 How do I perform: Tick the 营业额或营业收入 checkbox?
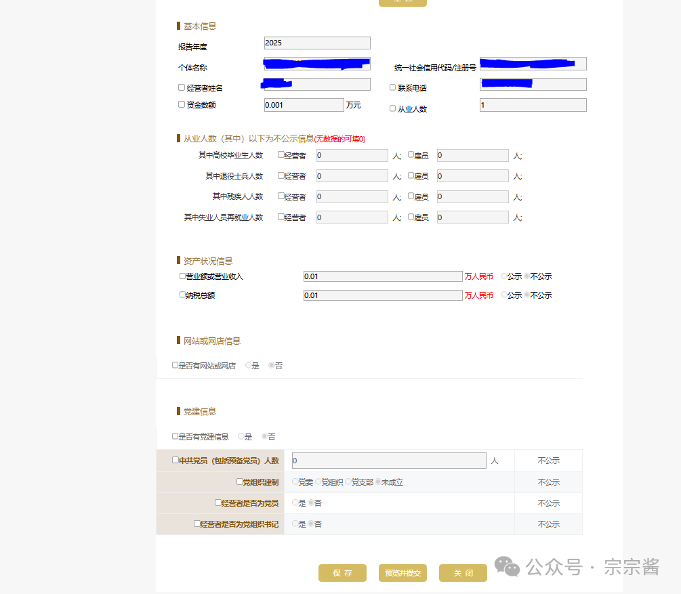coord(182,276)
